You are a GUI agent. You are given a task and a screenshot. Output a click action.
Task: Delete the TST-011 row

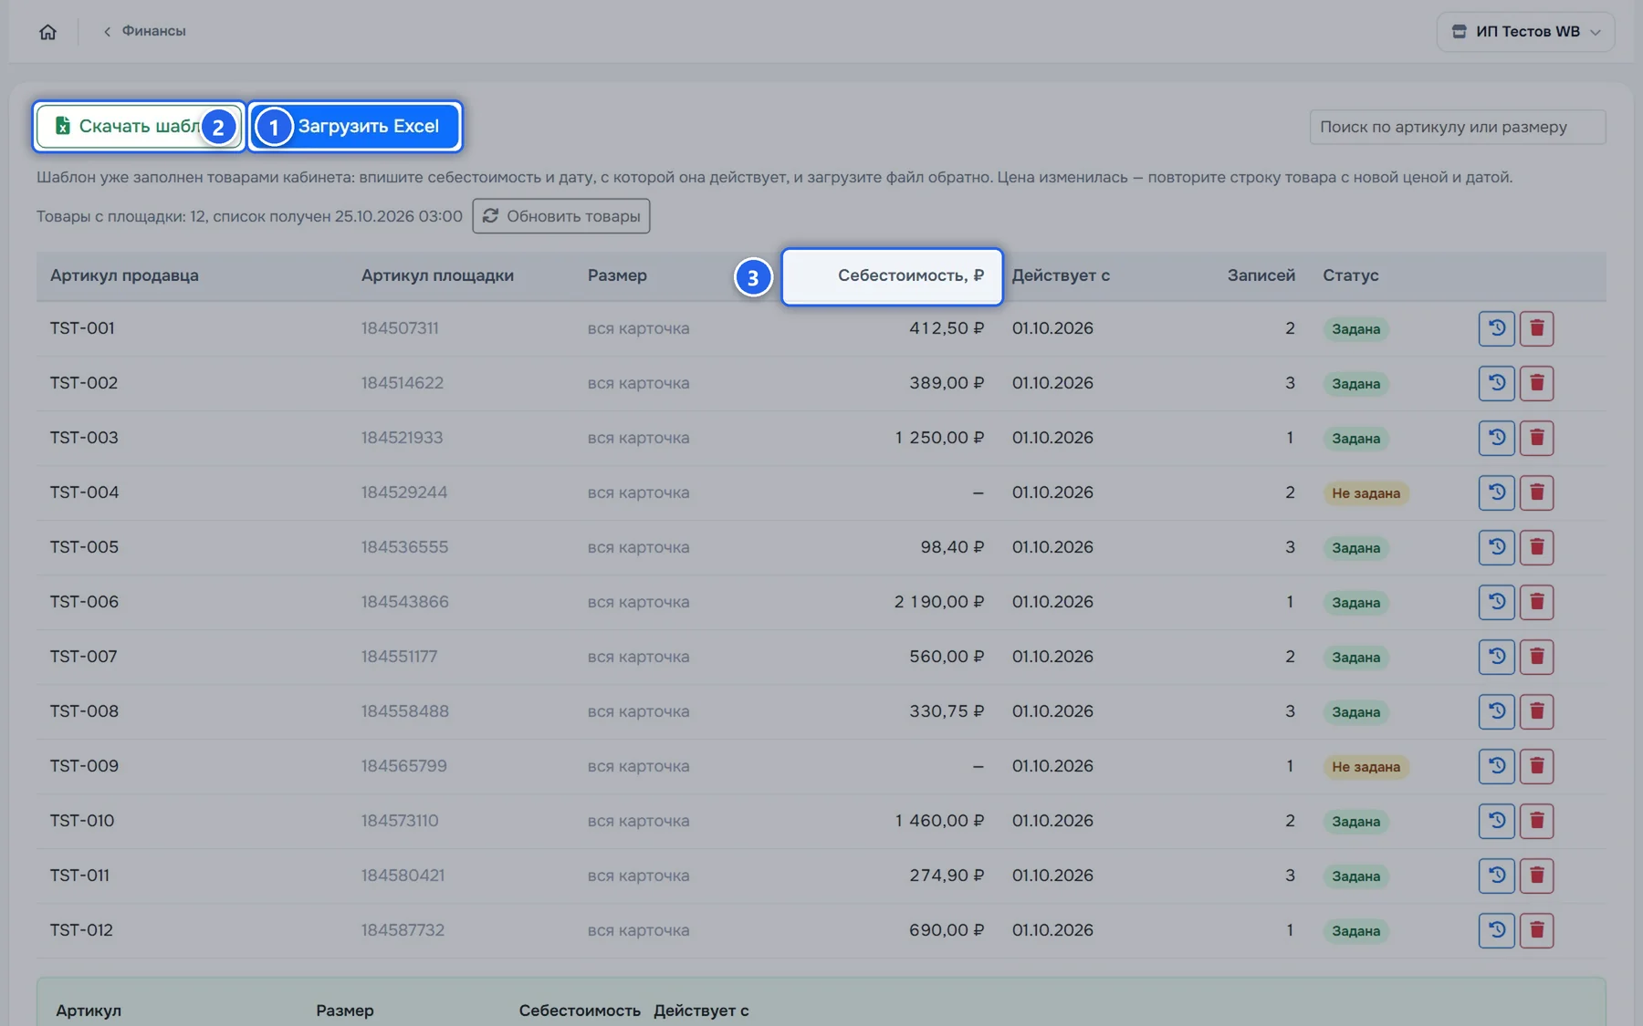pos(1537,876)
